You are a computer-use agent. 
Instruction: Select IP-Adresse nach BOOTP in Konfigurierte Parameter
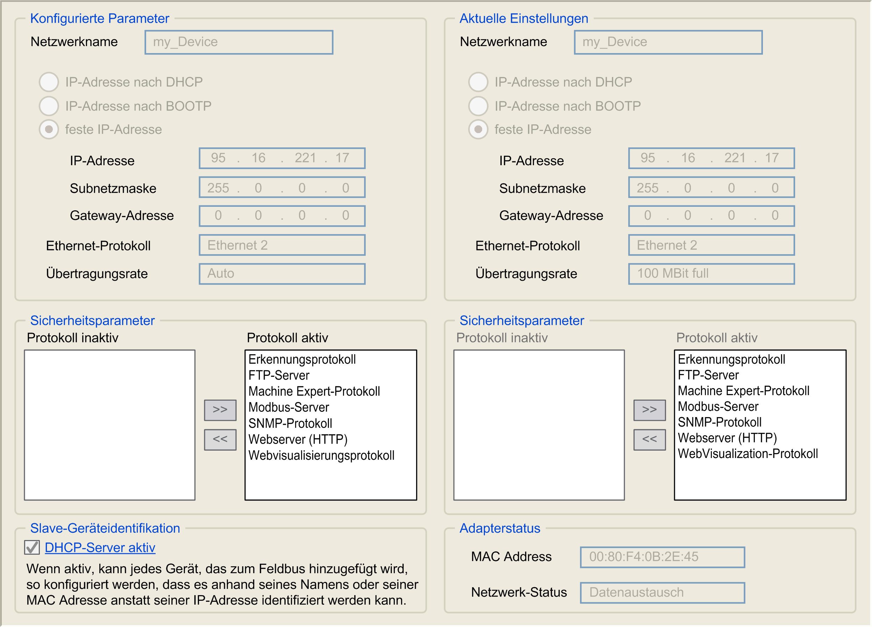tap(49, 106)
